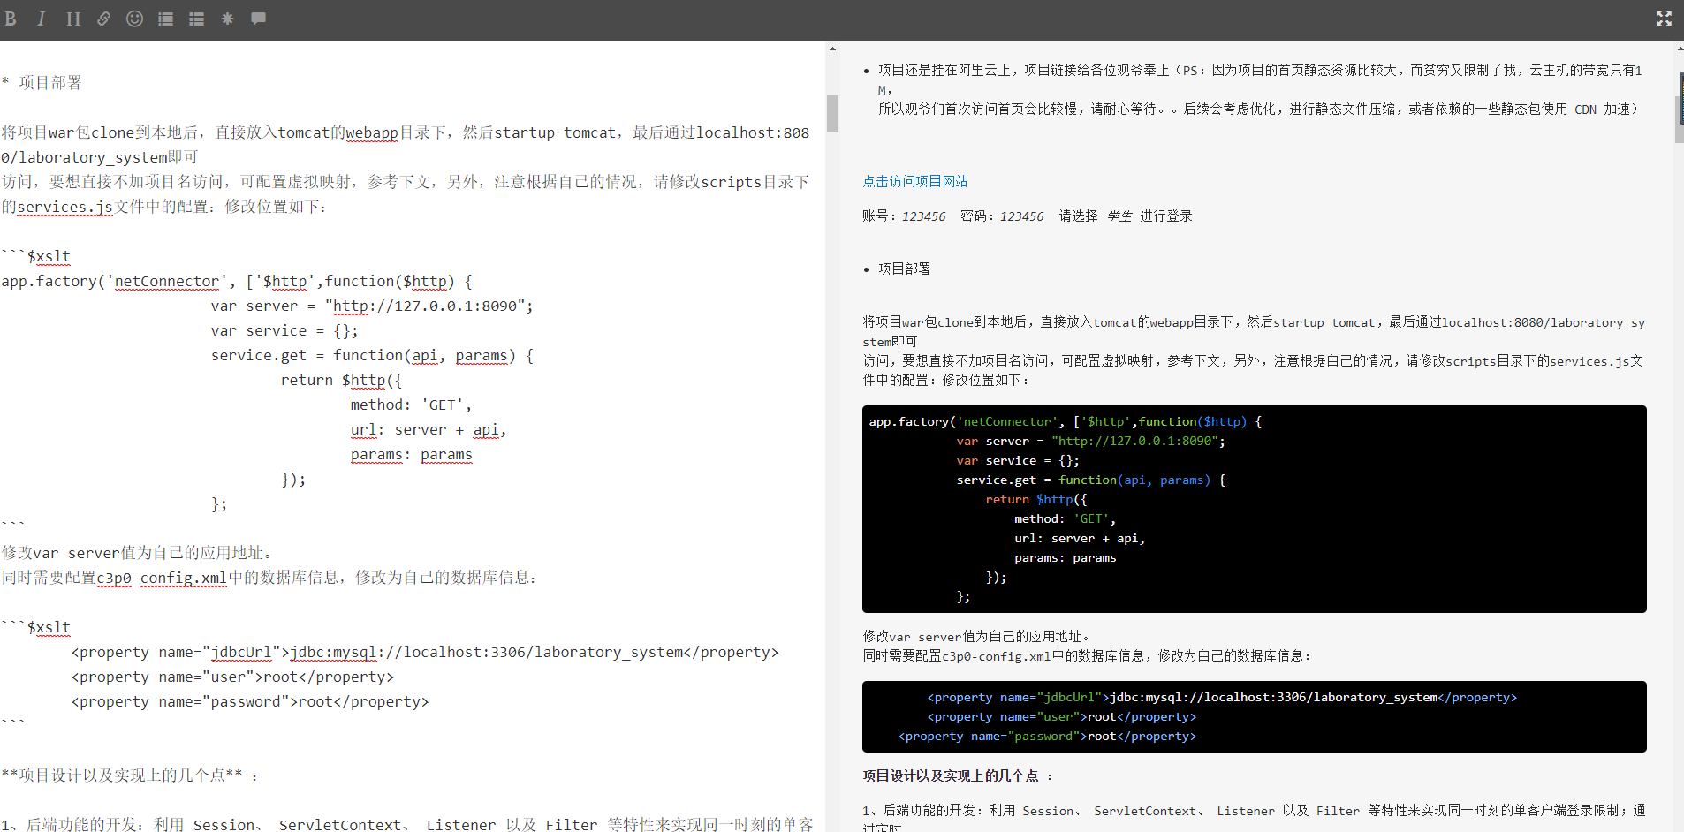Image resolution: width=1684 pixels, height=832 pixels.
Task: Click the editor's middle vertical scrollbar
Action: click(x=831, y=115)
